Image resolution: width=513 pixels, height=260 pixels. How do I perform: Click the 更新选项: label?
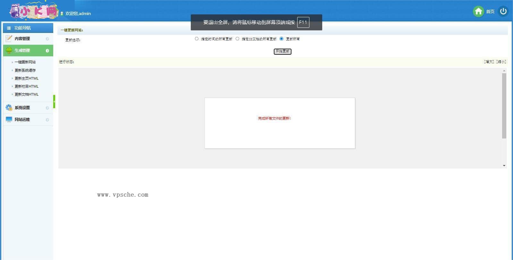pyautogui.click(x=73, y=40)
